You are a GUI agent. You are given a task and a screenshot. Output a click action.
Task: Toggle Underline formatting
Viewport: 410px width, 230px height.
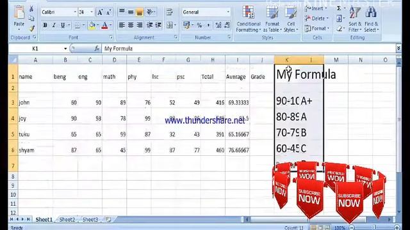tap(63, 26)
